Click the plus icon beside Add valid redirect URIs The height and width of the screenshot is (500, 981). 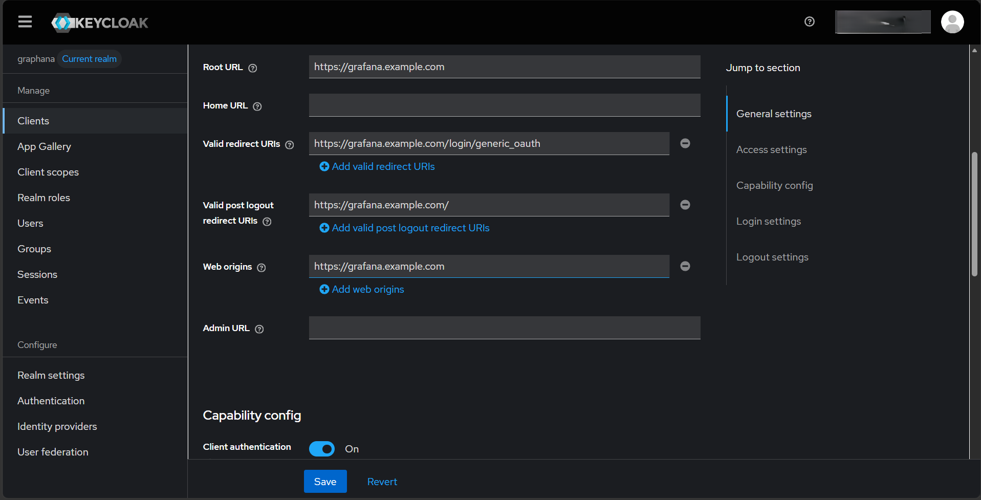324,166
